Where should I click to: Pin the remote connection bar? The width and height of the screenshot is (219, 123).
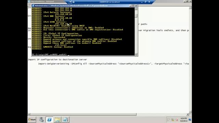click(x=70, y=2)
